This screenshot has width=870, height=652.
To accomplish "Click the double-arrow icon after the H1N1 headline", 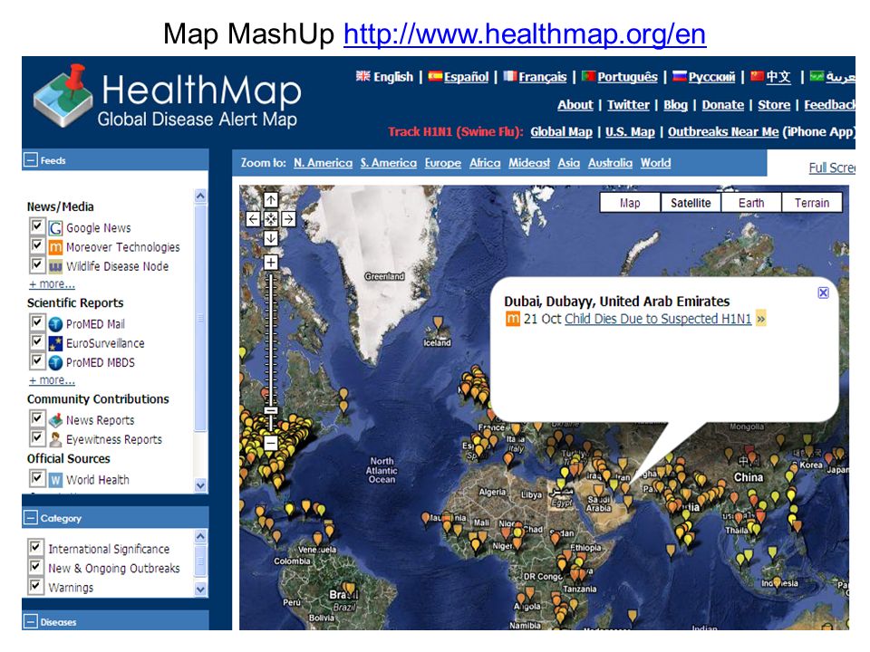I will [760, 319].
